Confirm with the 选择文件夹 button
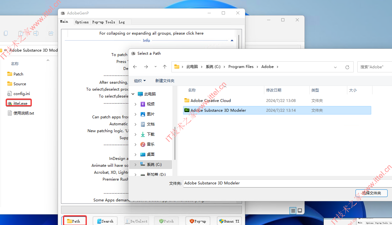The width and height of the screenshot is (392, 225). (371, 193)
